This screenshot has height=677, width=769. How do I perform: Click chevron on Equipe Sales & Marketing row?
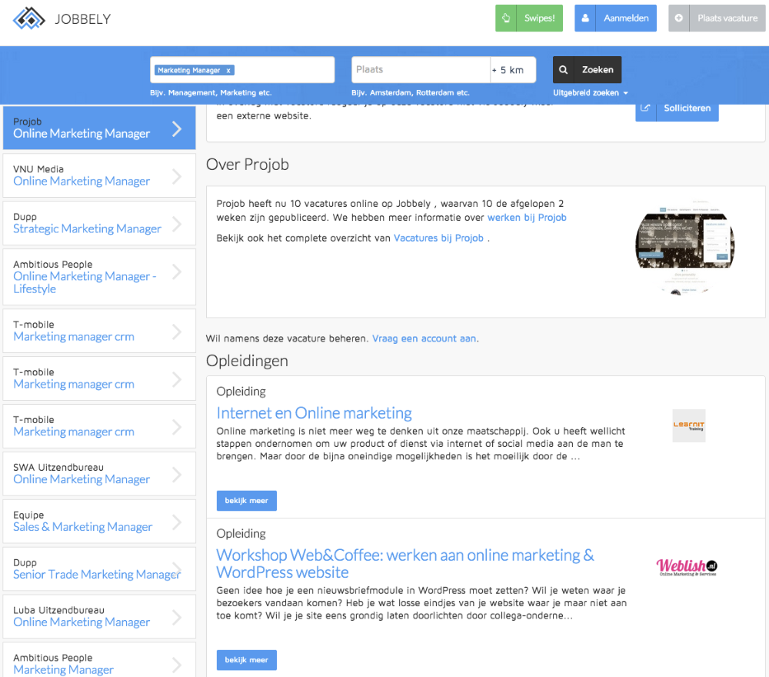tap(177, 522)
